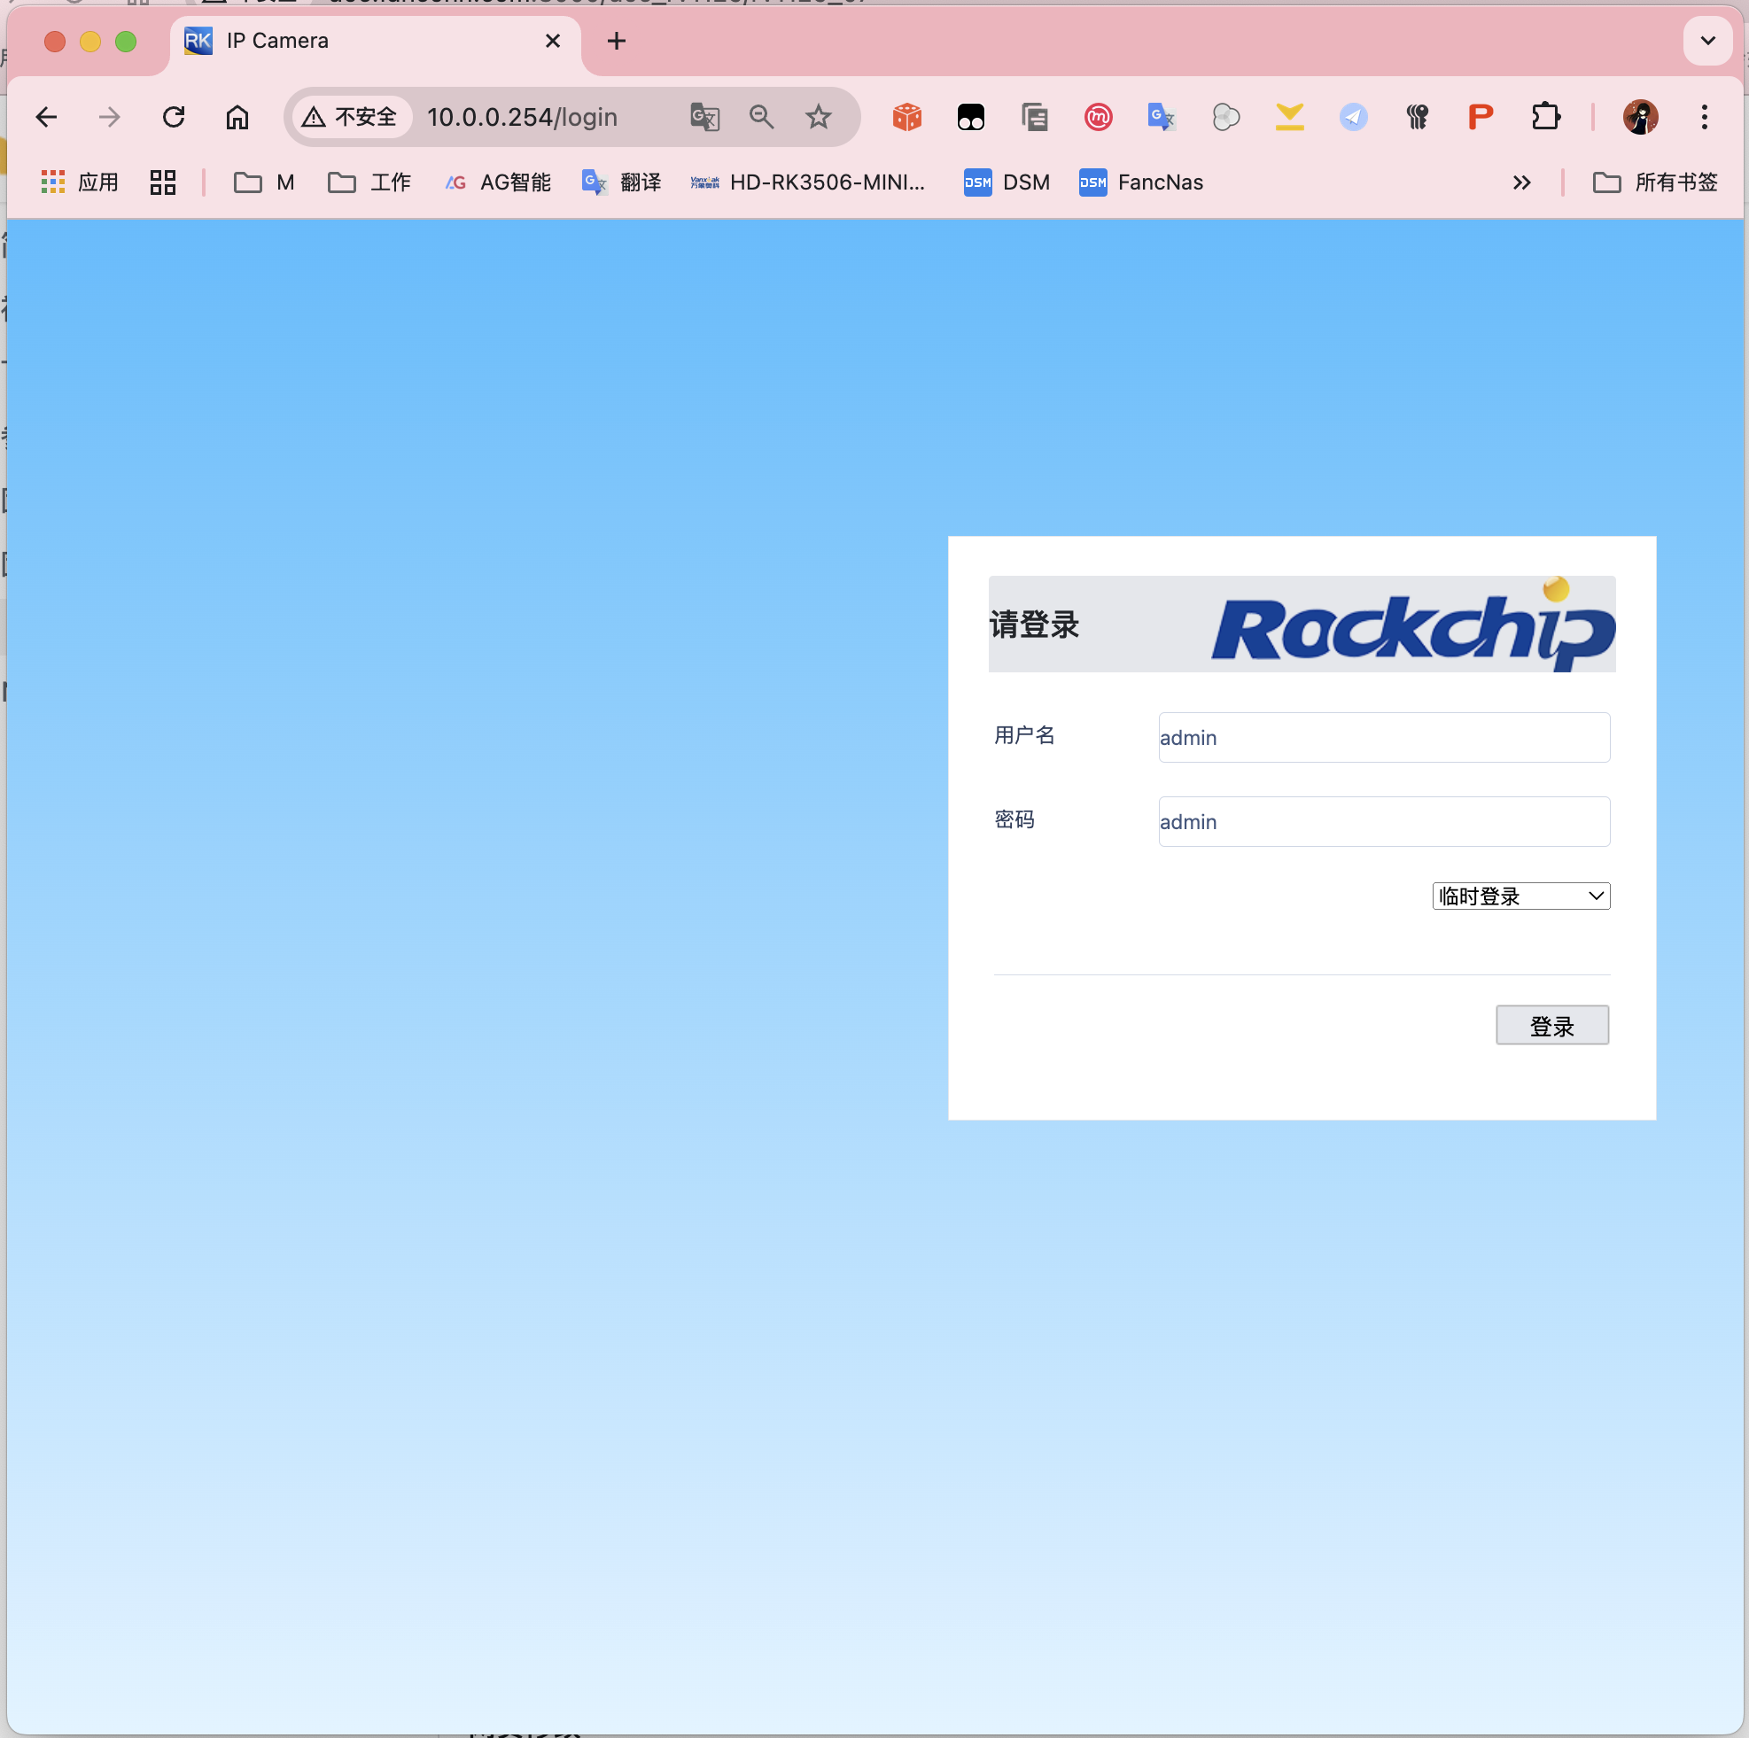This screenshot has width=1749, height=1738.
Task: Click the macOS yellow minimize window button
Action: [x=90, y=42]
